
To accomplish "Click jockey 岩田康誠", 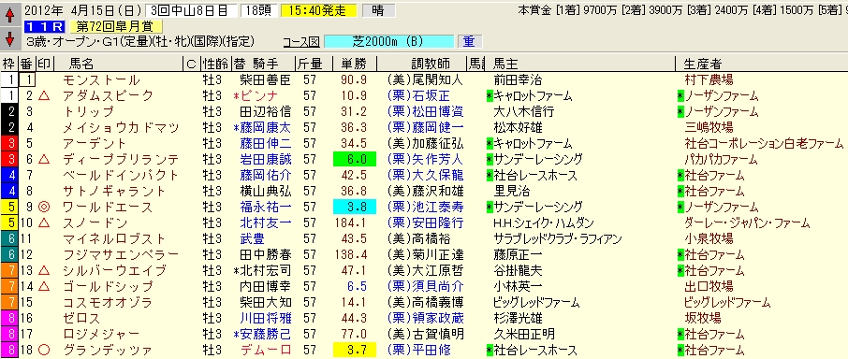I will click(x=266, y=159).
